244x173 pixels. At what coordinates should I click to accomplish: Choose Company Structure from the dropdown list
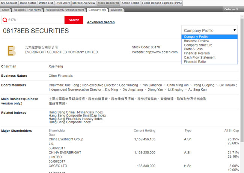tap(209, 45)
